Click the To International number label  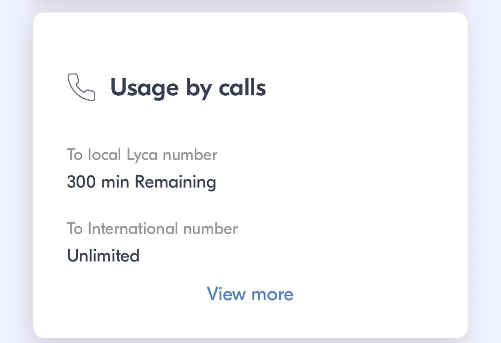152,229
